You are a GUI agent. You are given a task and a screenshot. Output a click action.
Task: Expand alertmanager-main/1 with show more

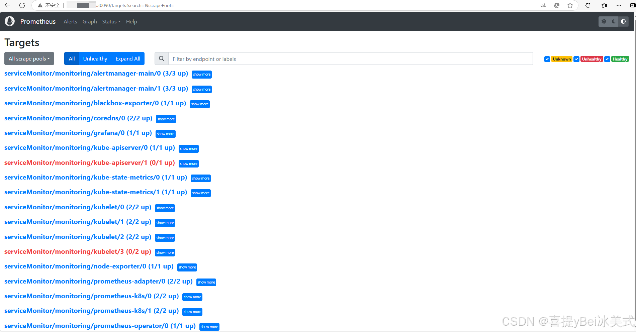[202, 89]
